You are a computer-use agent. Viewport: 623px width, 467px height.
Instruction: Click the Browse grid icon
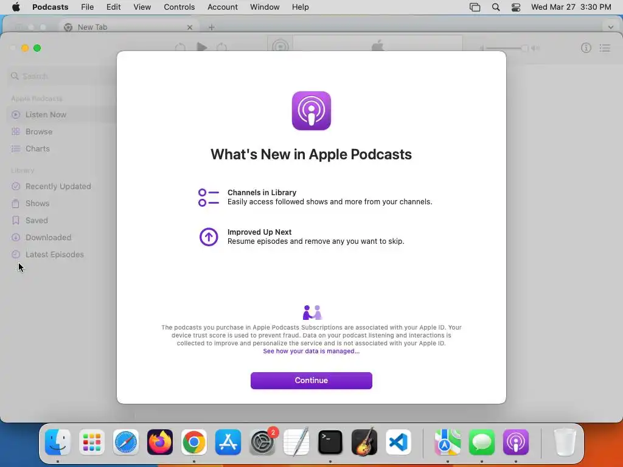point(15,131)
